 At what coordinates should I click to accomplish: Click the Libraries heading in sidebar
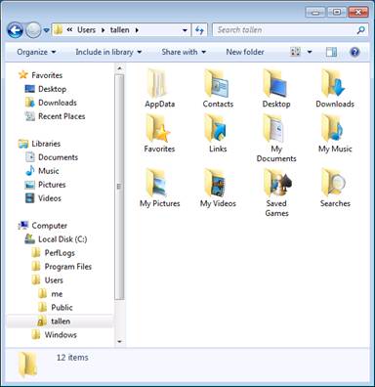[x=39, y=144]
